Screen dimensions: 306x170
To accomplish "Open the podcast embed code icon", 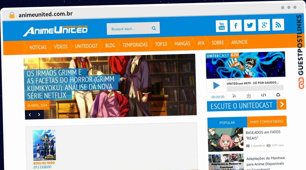I will (x=263, y=95).
